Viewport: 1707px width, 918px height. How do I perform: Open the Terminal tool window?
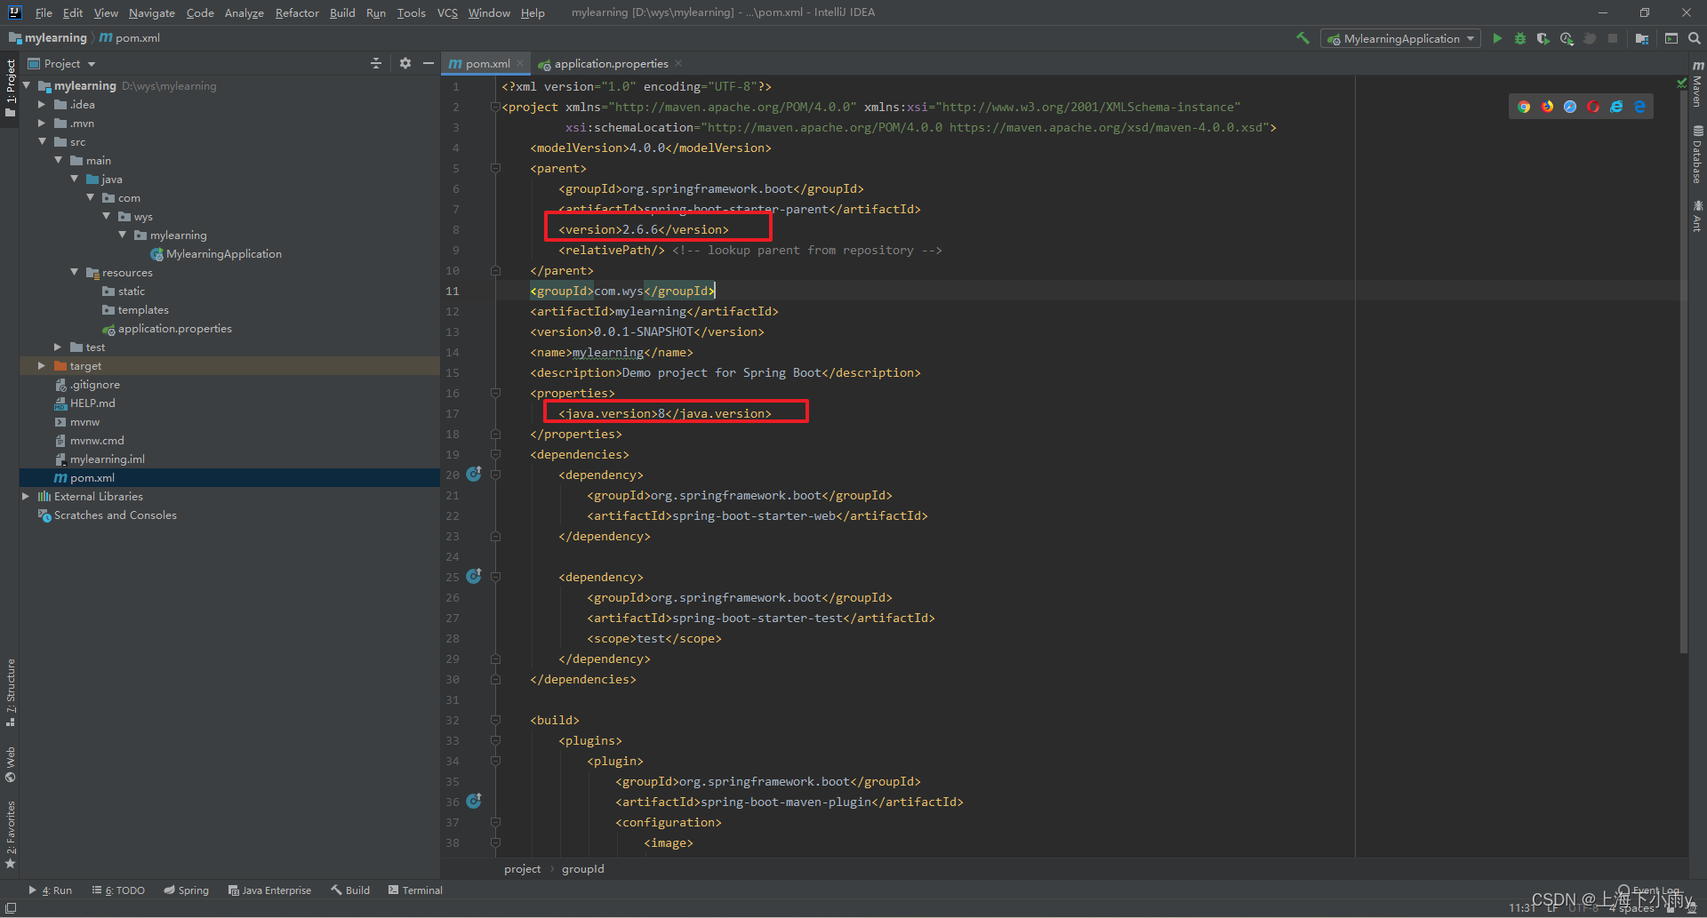click(415, 890)
